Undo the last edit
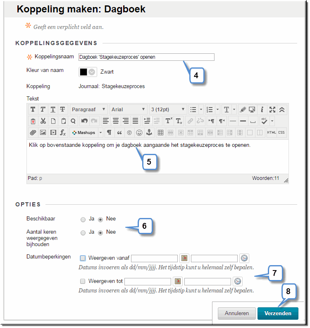 84,121
